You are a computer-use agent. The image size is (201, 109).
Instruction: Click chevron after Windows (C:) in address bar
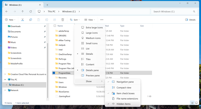click(79, 12)
